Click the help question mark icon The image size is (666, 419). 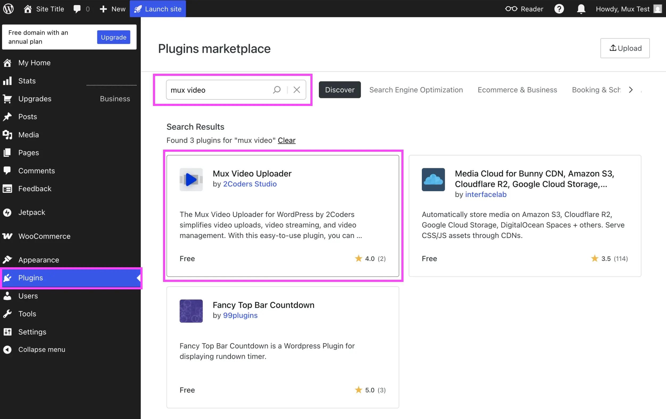click(x=559, y=9)
